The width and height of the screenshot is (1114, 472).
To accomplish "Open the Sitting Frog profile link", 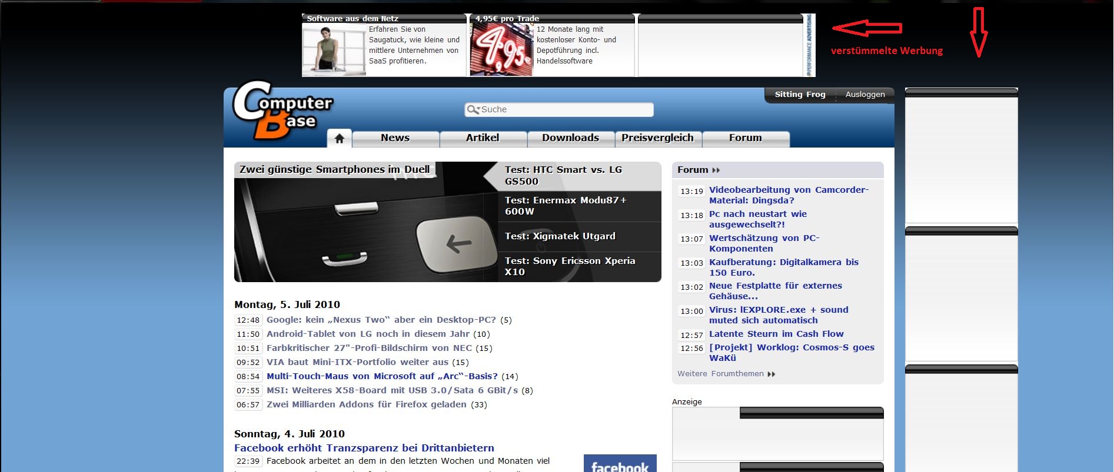I will [800, 95].
